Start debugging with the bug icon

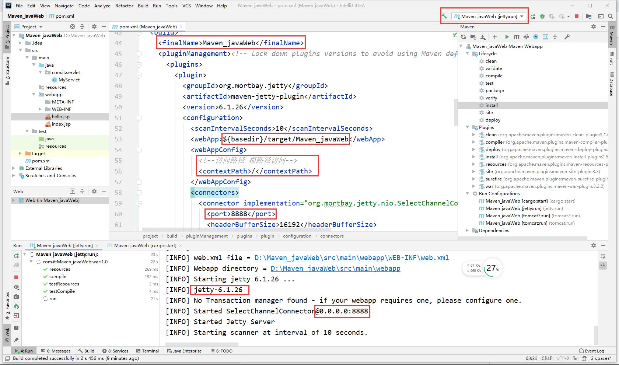(542, 16)
